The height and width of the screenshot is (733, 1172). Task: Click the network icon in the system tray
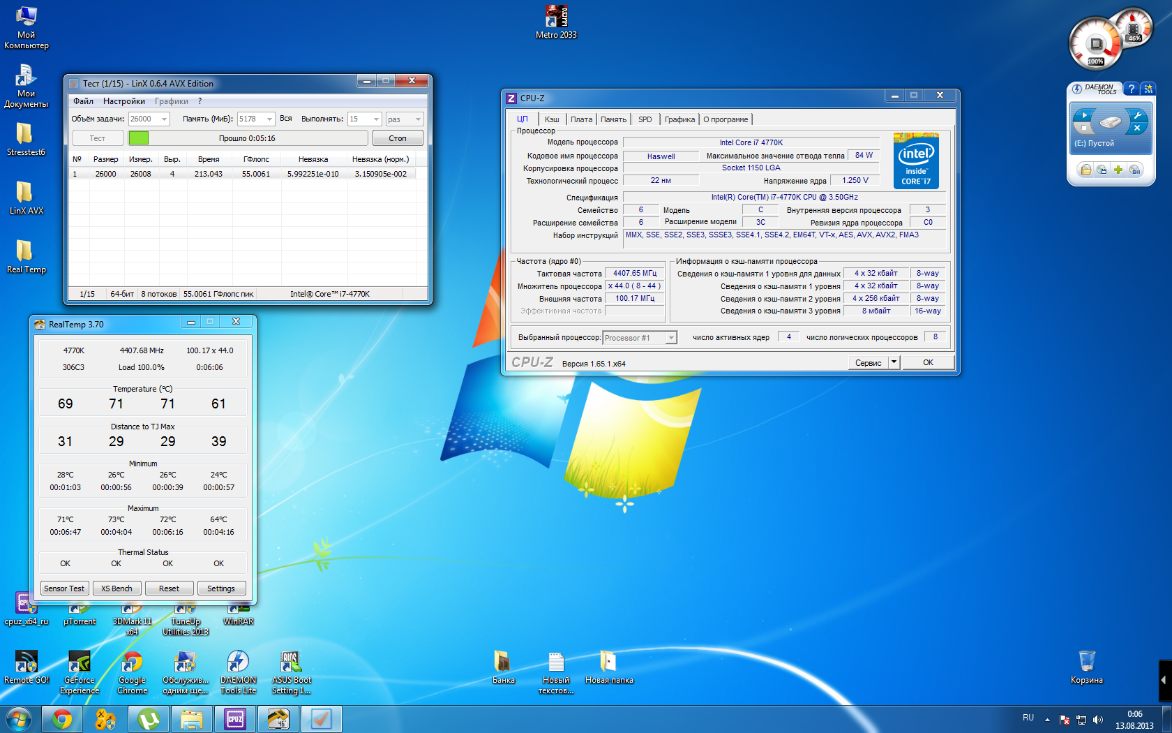point(1081,720)
